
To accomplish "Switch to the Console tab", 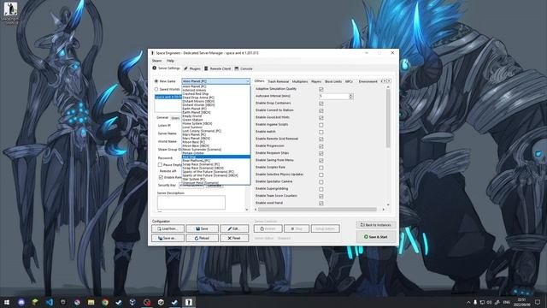I will pyautogui.click(x=244, y=68).
